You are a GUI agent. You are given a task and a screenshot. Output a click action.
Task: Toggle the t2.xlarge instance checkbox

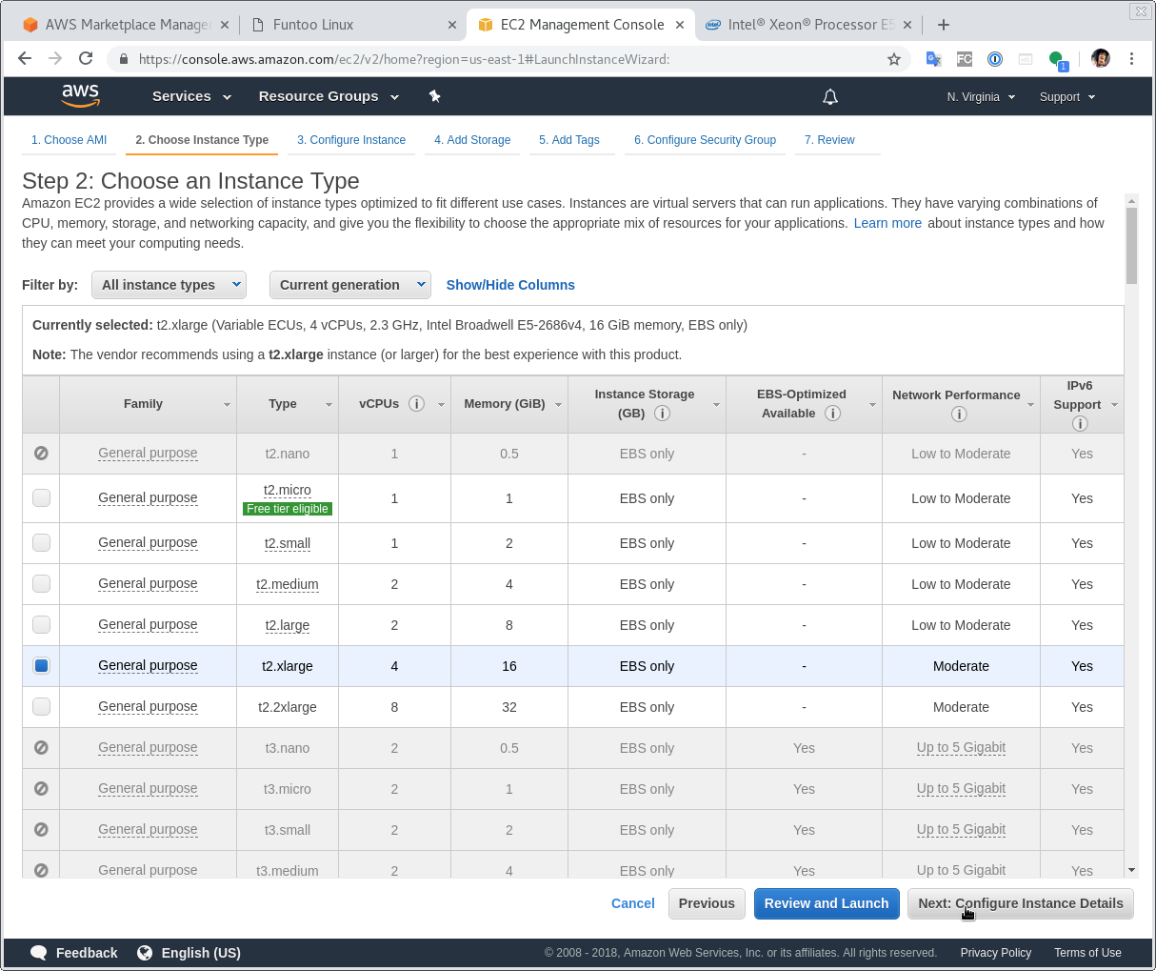[41, 665]
